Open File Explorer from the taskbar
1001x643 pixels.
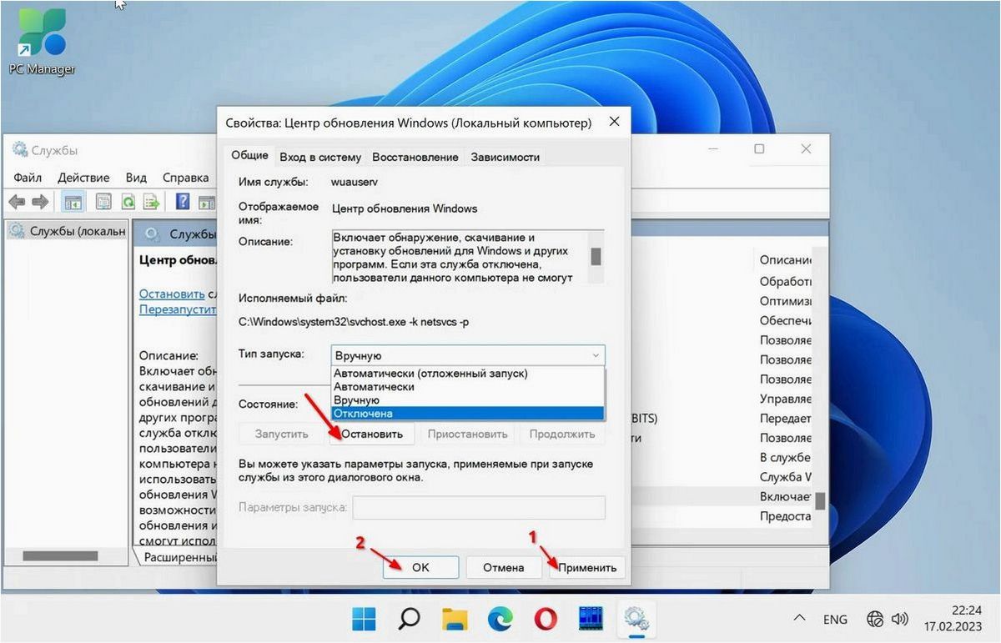(x=455, y=619)
